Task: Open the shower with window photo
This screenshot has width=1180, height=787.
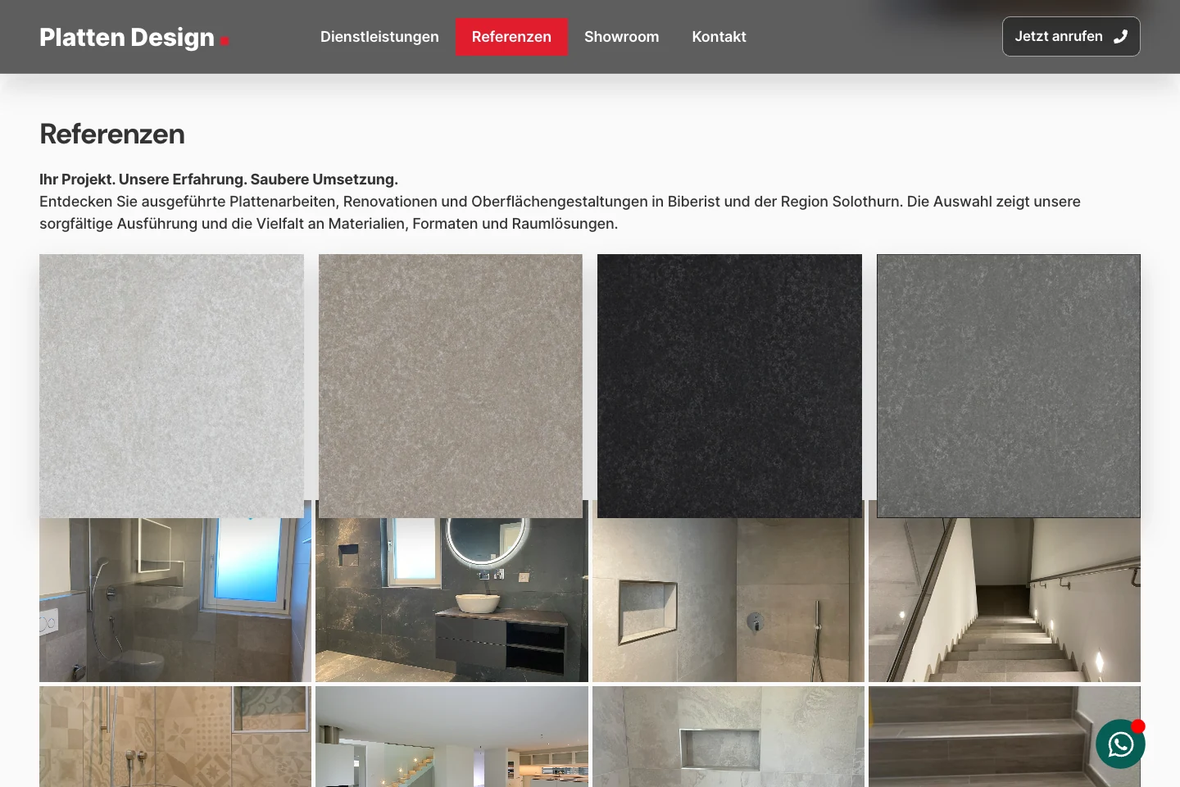Action: [x=175, y=600]
